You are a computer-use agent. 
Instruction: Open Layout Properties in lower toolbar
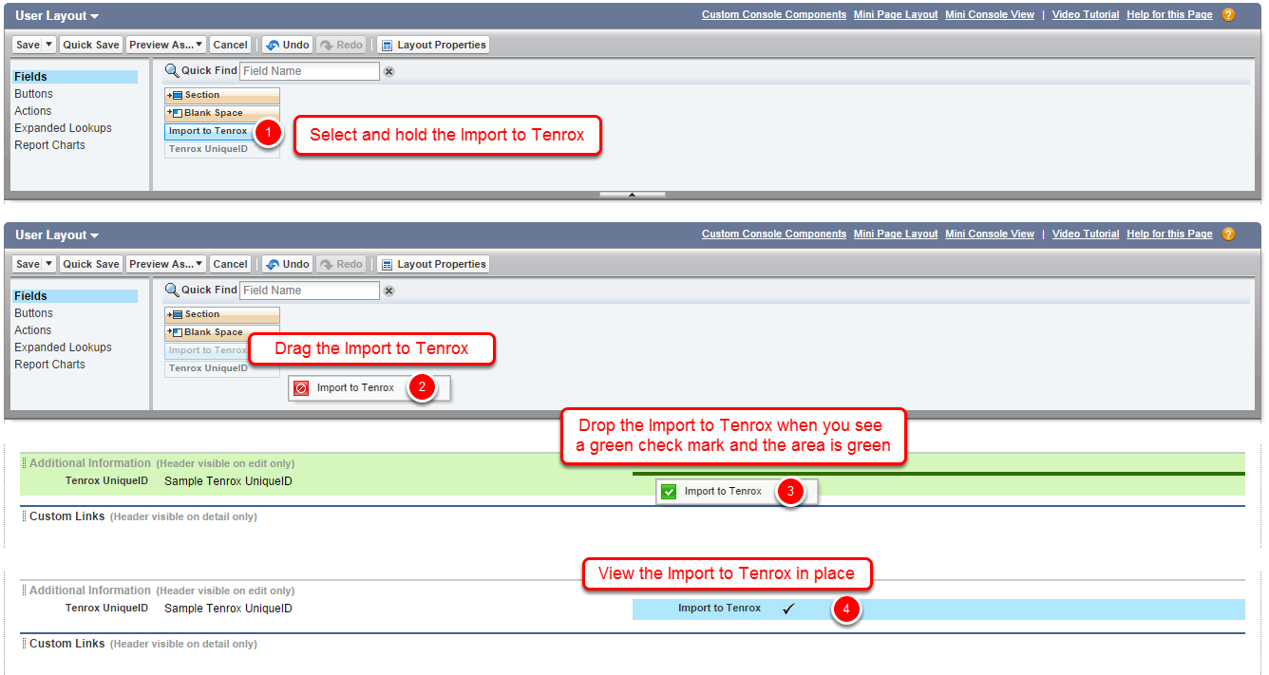click(x=433, y=264)
